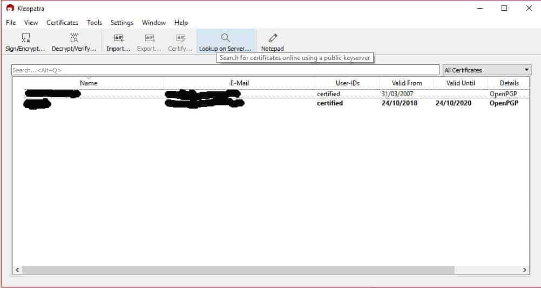Open the Help menu

181,23
